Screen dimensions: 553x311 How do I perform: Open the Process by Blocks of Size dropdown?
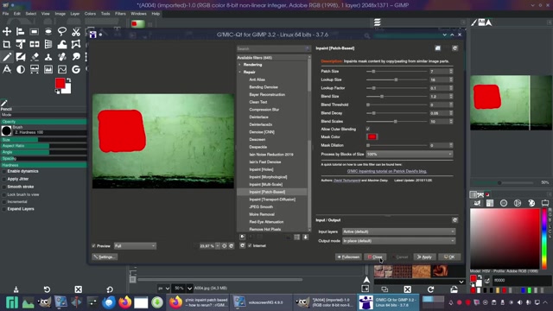pos(409,154)
